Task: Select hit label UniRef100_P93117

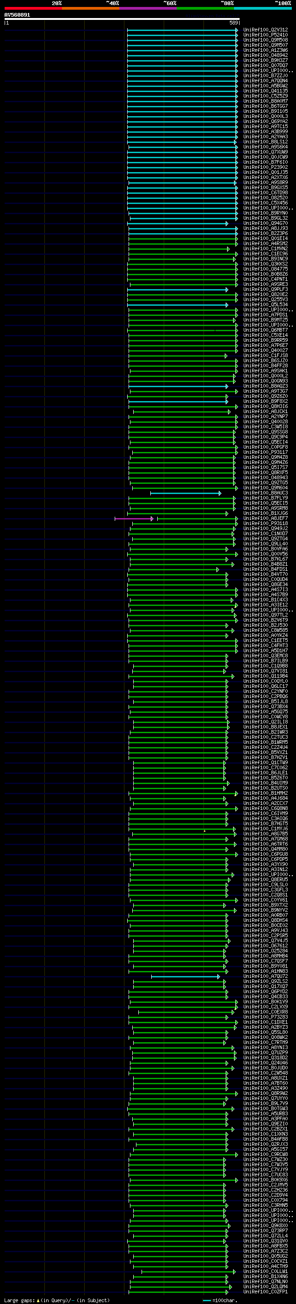Action: (265, 452)
